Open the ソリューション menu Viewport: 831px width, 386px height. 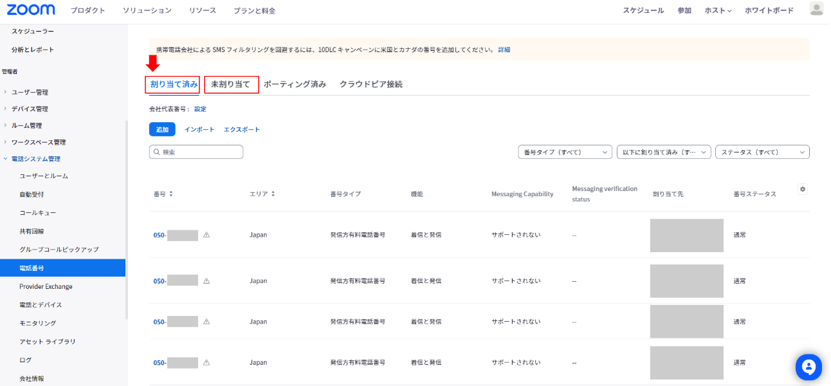147,10
